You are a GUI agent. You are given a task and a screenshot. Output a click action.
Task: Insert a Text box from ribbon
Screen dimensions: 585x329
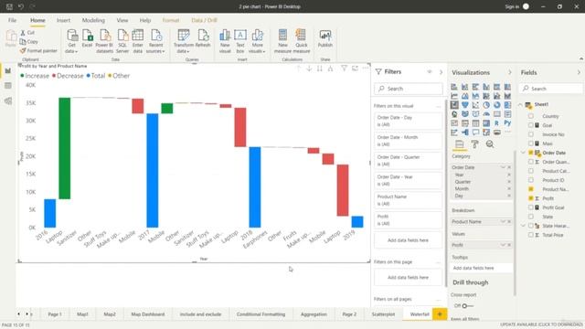click(x=240, y=41)
